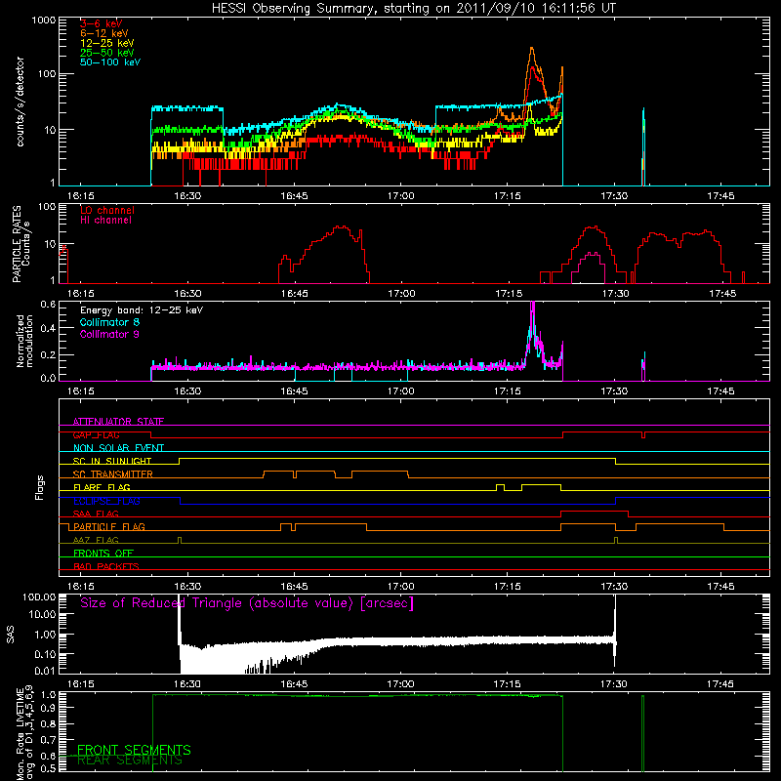Image resolution: width=781 pixels, height=781 pixels.
Task: Click the 0.9 value on livetime axis
Action: pyautogui.click(x=49, y=707)
